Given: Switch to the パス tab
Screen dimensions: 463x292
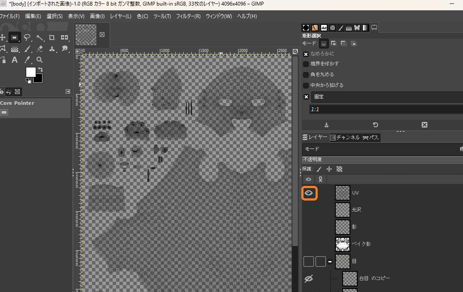Looking at the screenshot, I should (371, 137).
